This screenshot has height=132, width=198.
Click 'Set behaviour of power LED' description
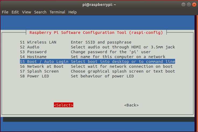(102, 76)
